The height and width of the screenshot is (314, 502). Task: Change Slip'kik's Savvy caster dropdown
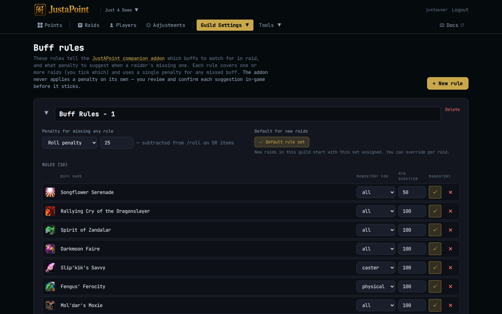click(376, 268)
